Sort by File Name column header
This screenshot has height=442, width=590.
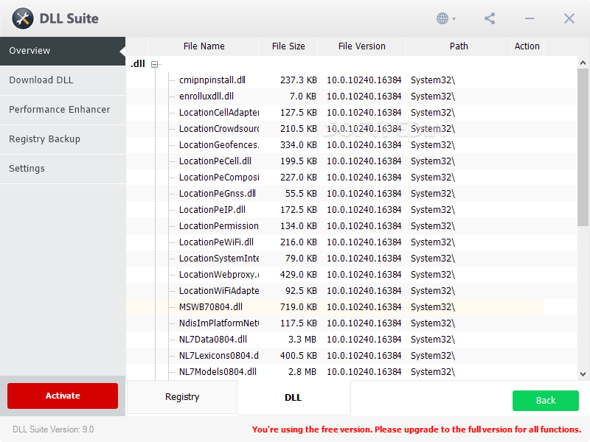pyautogui.click(x=204, y=46)
